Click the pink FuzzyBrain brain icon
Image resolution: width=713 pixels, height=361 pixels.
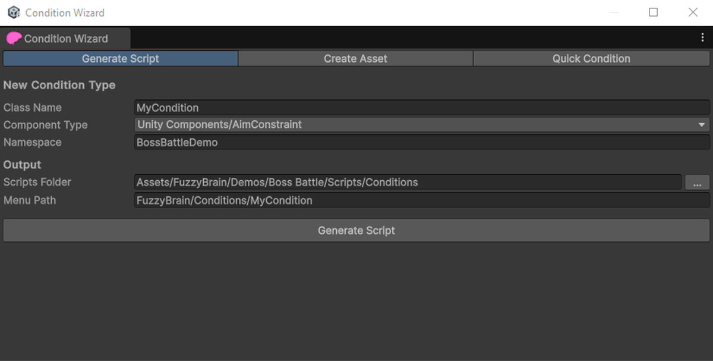14,39
